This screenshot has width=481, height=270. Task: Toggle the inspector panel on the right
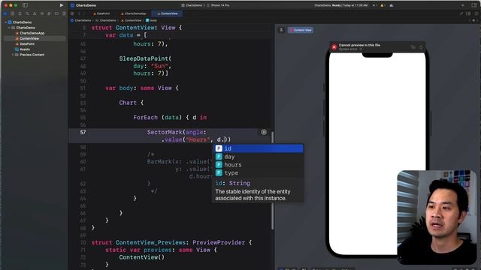click(474, 5)
